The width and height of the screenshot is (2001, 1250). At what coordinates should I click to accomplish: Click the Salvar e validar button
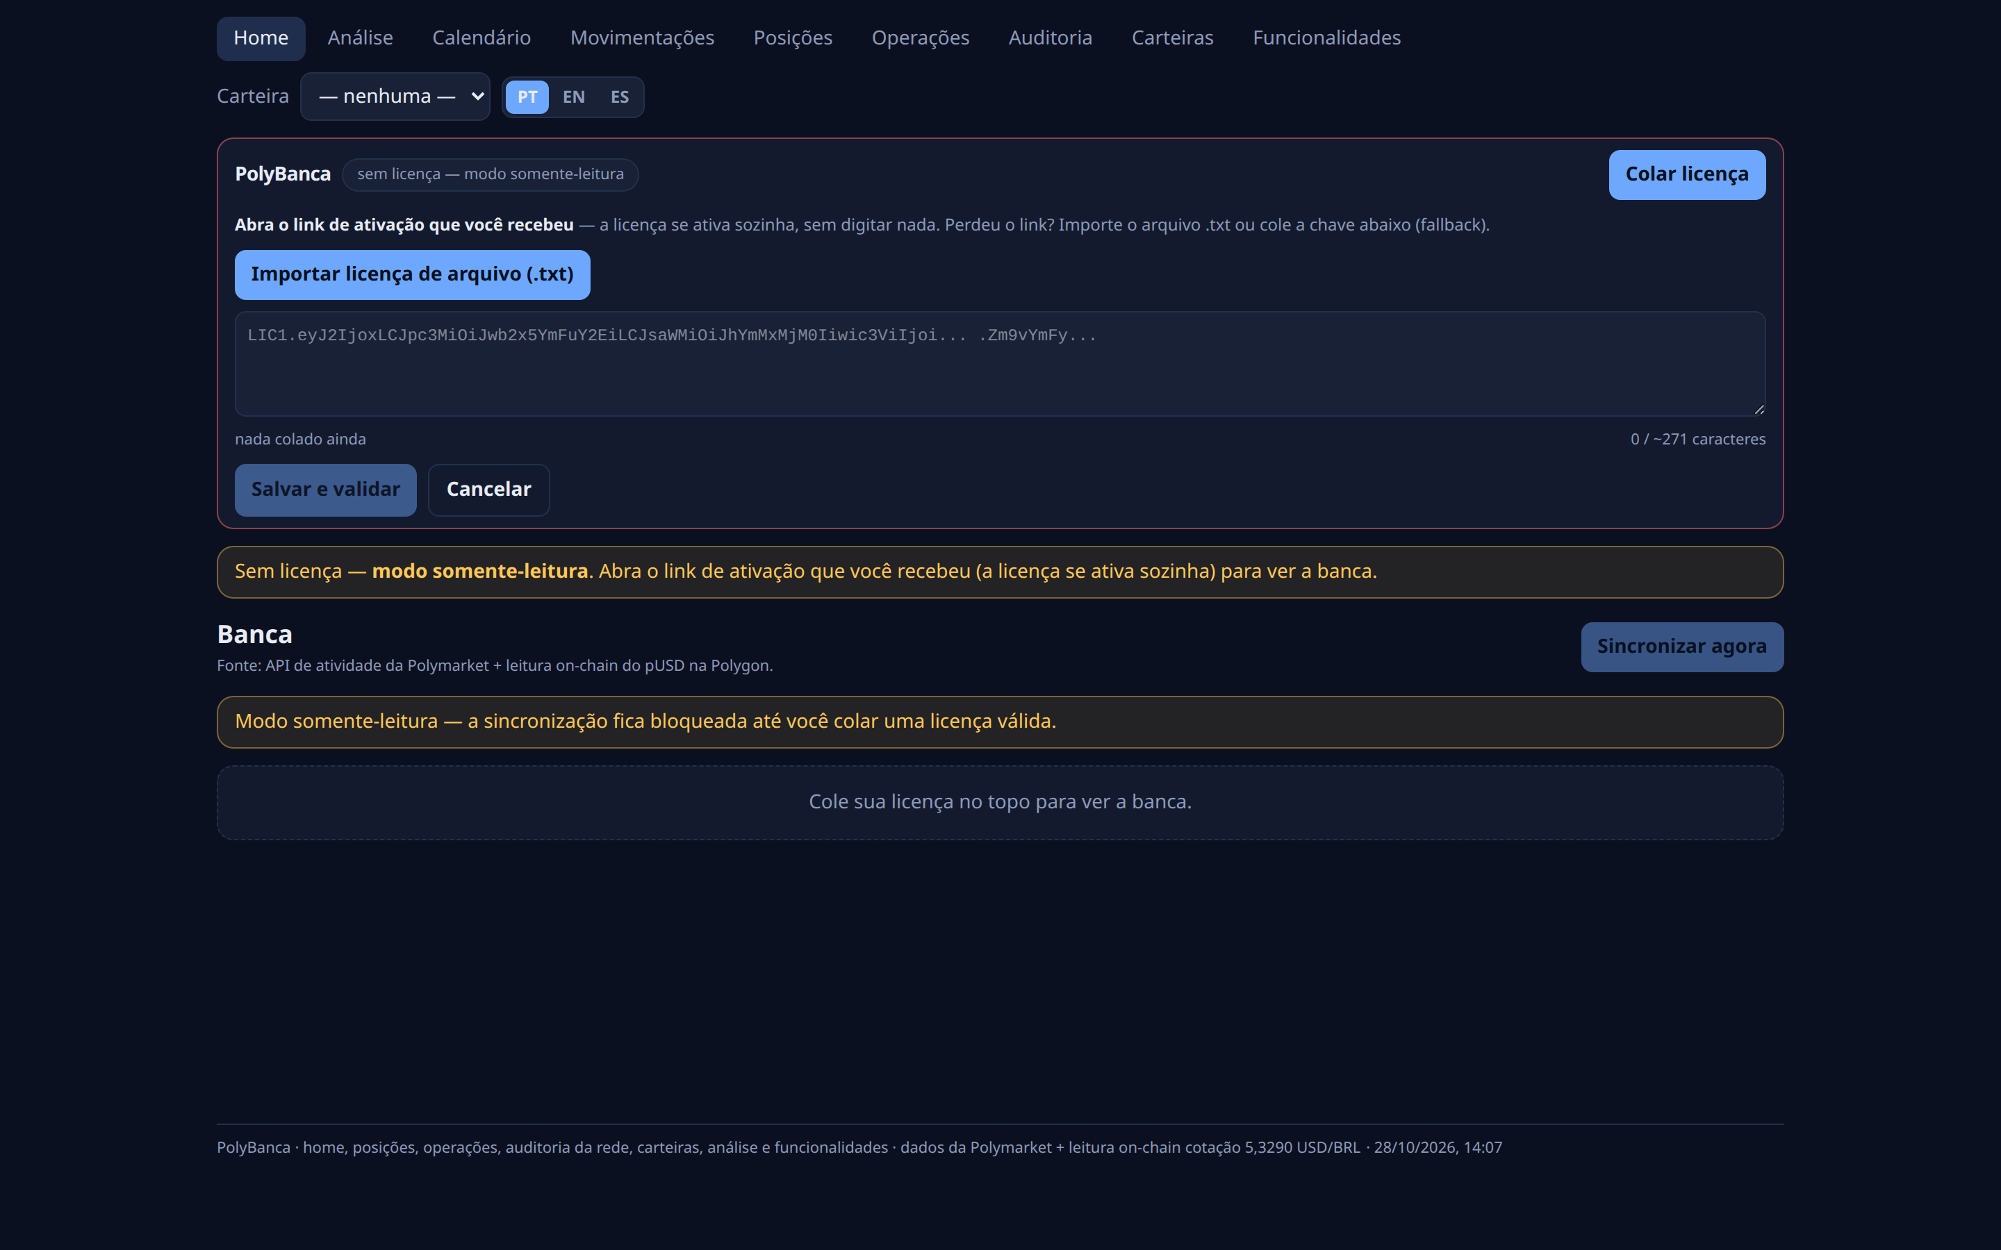(x=325, y=490)
